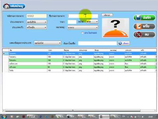Click the table's horizontal scrollbar thumb
This screenshot has width=158, height=119.
click(x=73, y=110)
